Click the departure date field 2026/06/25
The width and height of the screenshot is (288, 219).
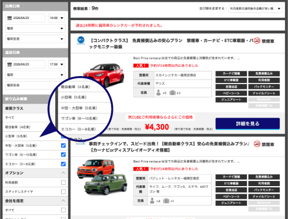click(x=25, y=18)
